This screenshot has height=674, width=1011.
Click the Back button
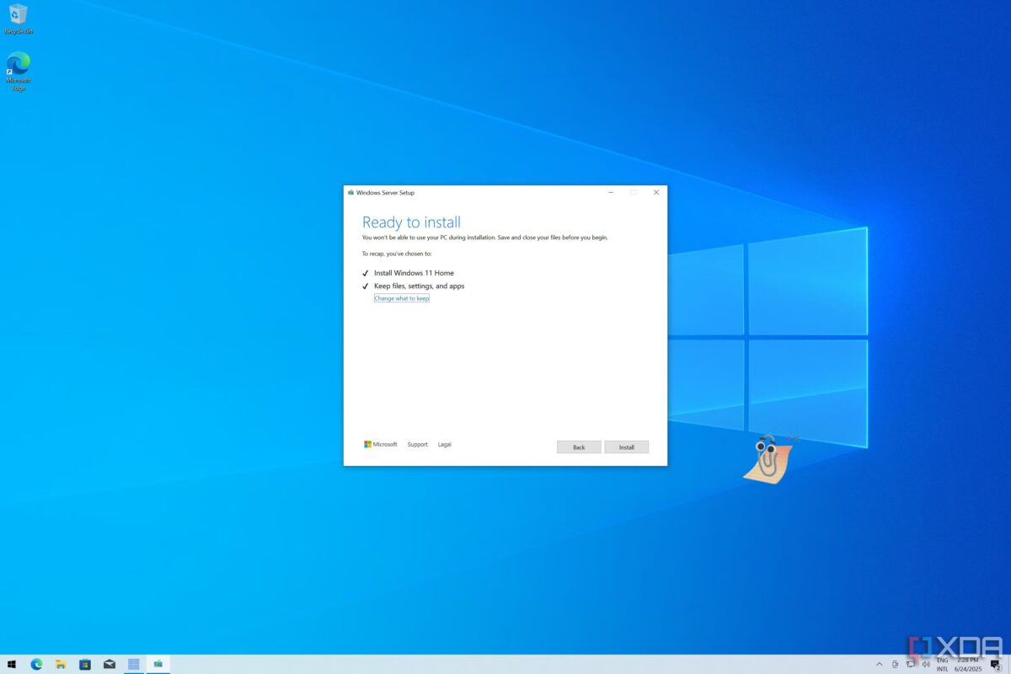[579, 447]
